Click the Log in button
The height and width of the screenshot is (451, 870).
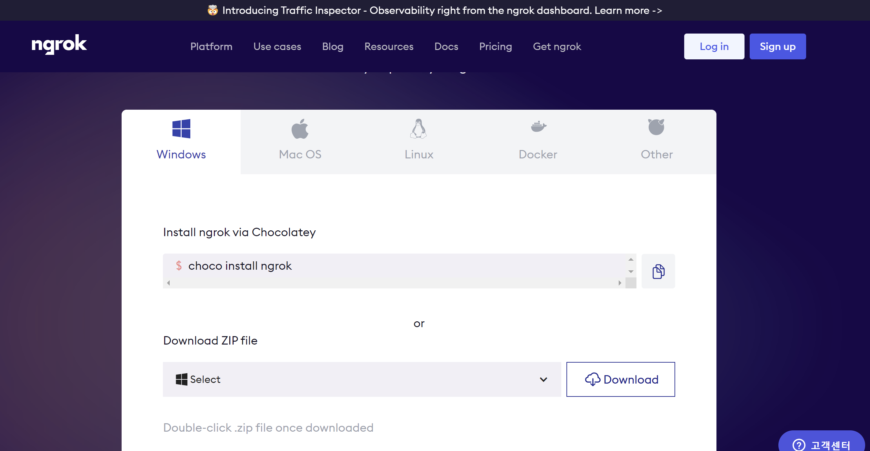click(x=714, y=47)
